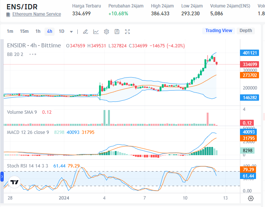The image size is (265, 207).
Task: Click the +10.68% 24-hour change value
Action: 118,14
